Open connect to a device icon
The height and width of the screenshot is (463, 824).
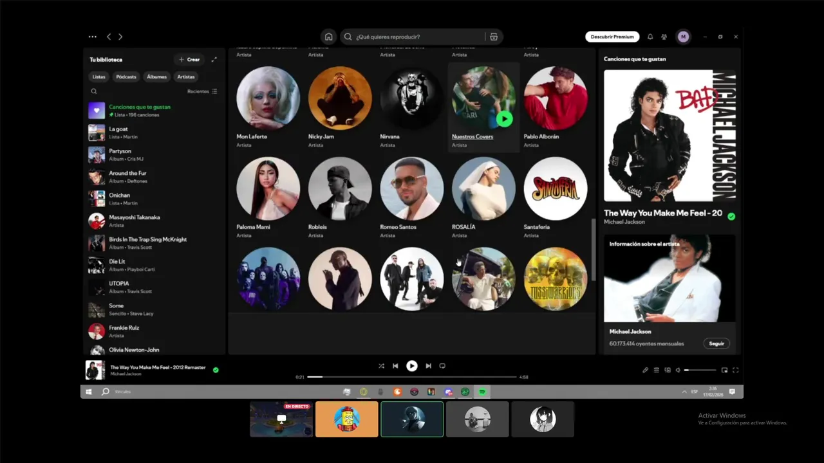668,370
